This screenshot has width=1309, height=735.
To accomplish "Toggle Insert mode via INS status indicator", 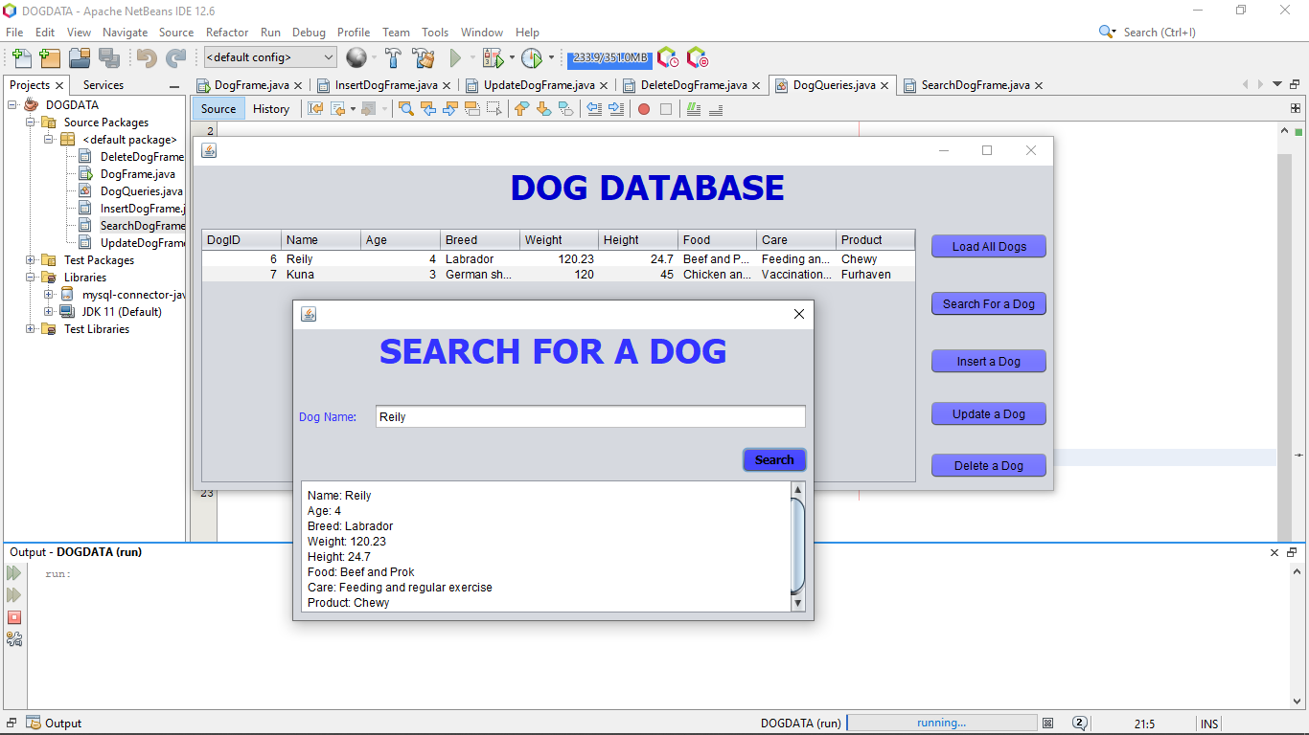I will point(1208,723).
